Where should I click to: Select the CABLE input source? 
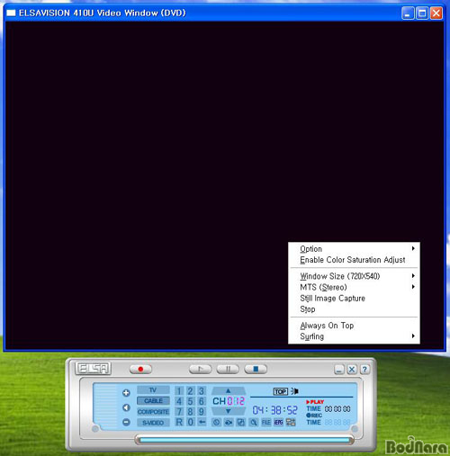153,401
